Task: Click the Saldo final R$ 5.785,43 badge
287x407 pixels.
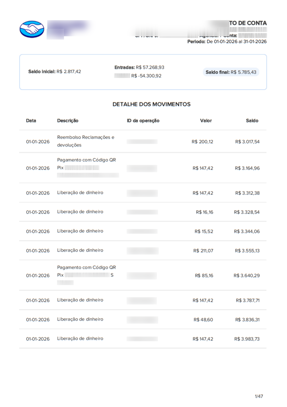Action: [x=231, y=72]
